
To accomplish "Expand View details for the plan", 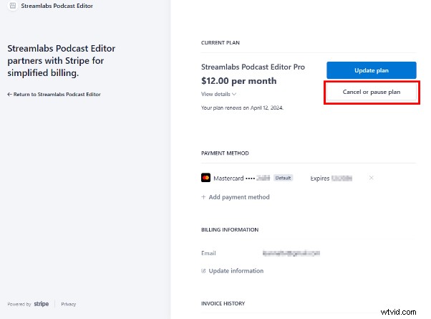I will [x=218, y=94].
